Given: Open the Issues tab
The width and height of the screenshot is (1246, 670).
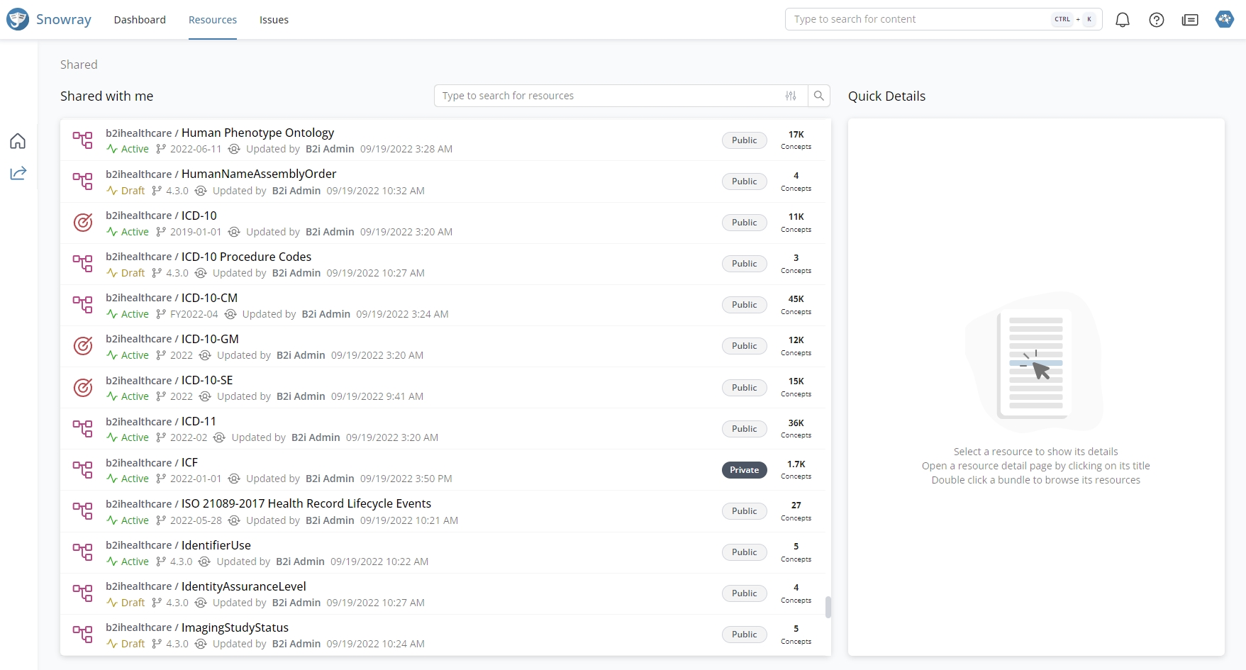Looking at the screenshot, I should [274, 20].
